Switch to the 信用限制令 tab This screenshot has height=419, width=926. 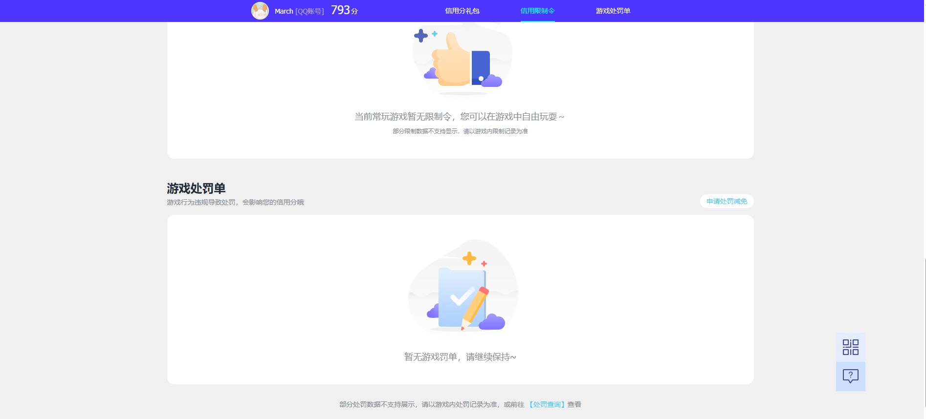point(537,11)
